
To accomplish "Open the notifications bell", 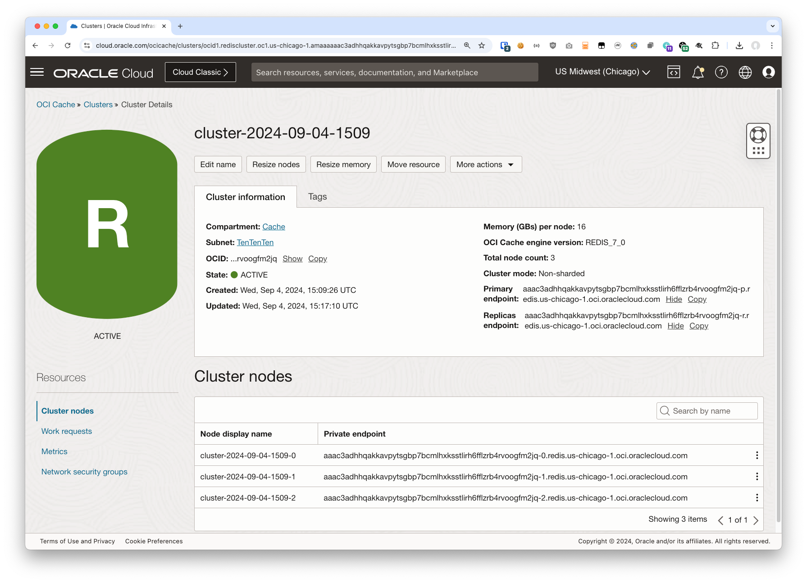I will [698, 72].
